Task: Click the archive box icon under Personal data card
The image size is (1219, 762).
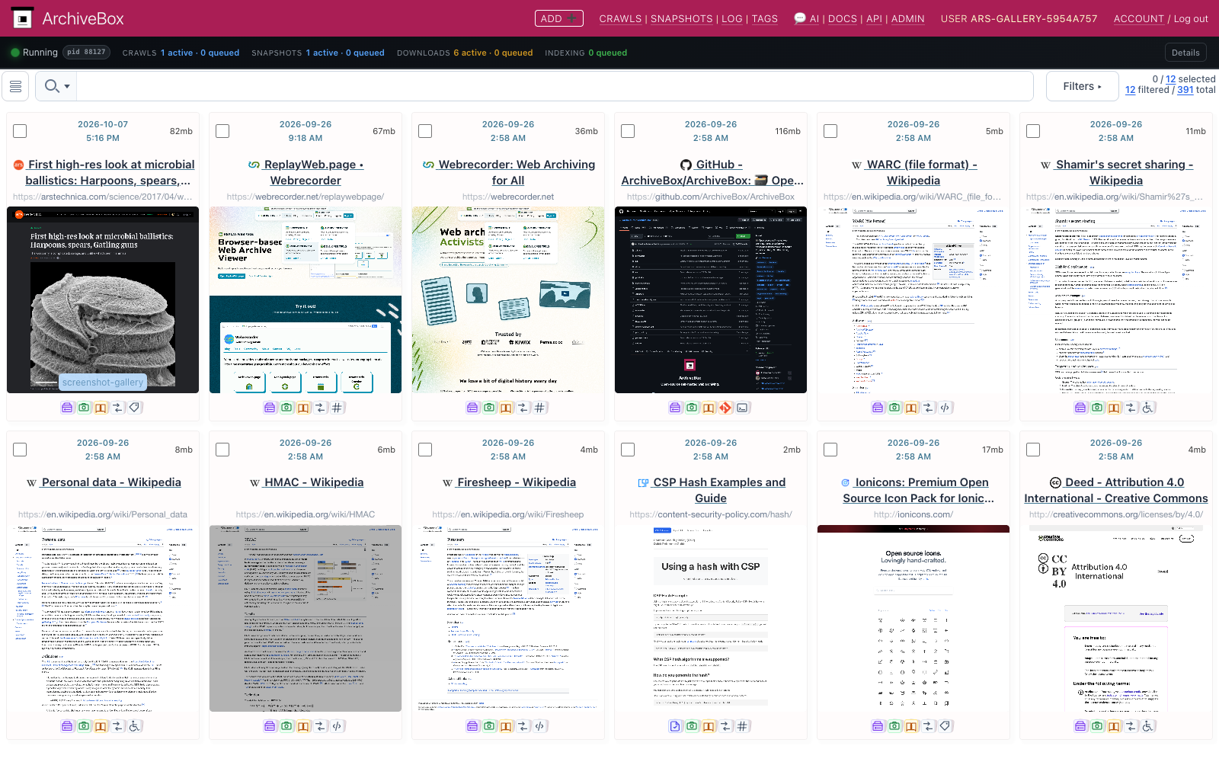Action: [67, 726]
